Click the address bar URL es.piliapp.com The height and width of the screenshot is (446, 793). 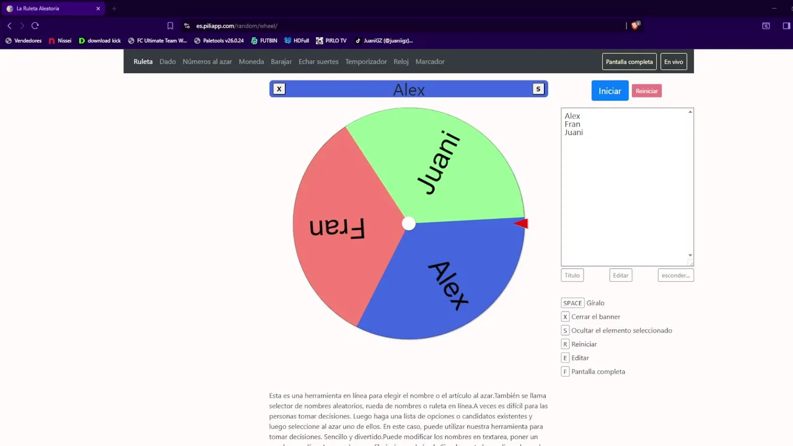coord(237,26)
